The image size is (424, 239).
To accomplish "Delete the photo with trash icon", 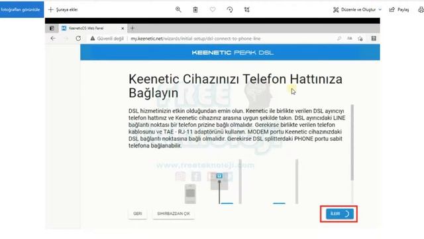I will 195,10.
